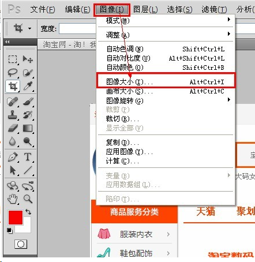Select the Lasso tool
Image resolution: width=255 pixels, height=262 pixels.
(x=13, y=73)
